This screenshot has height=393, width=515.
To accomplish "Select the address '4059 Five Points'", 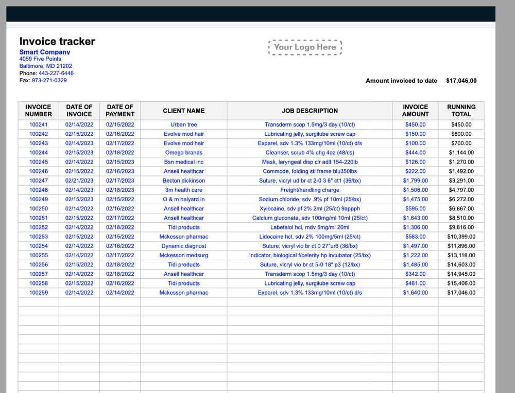I will tap(40, 59).
